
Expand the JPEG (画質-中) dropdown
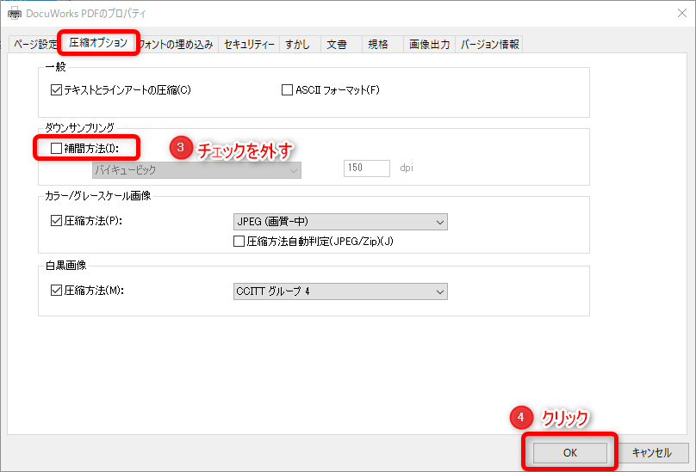tap(340, 222)
